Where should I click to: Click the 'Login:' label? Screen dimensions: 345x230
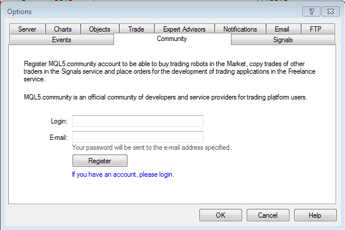59,121
